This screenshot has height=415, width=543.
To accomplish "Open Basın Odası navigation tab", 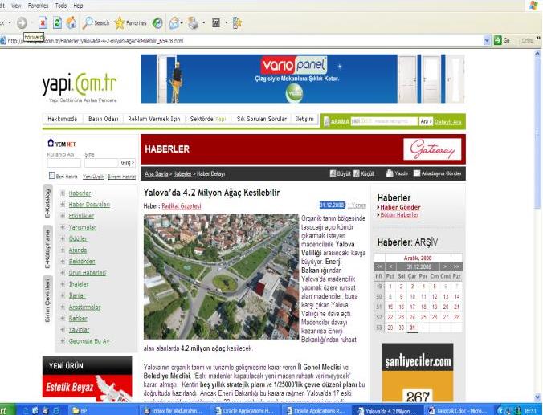I will [x=103, y=119].
